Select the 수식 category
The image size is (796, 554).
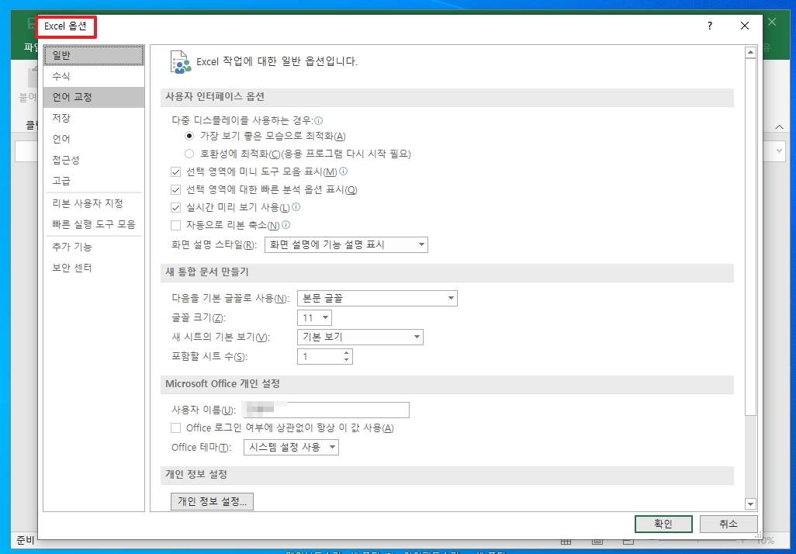tap(94, 76)
